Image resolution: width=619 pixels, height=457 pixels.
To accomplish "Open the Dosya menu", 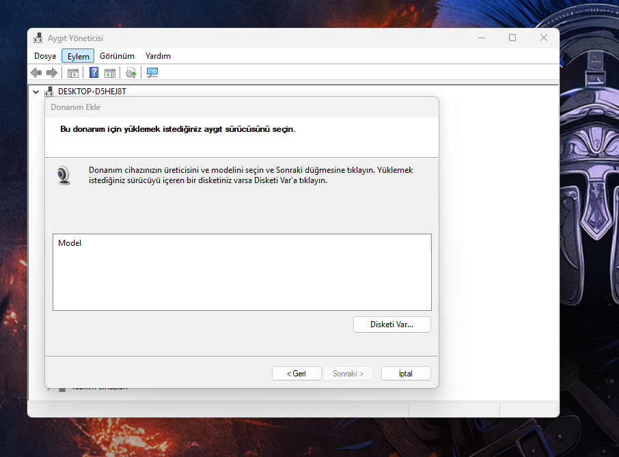I will [45, 56].
